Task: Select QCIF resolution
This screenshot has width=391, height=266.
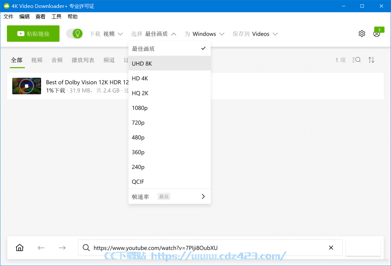Action: 170,182
